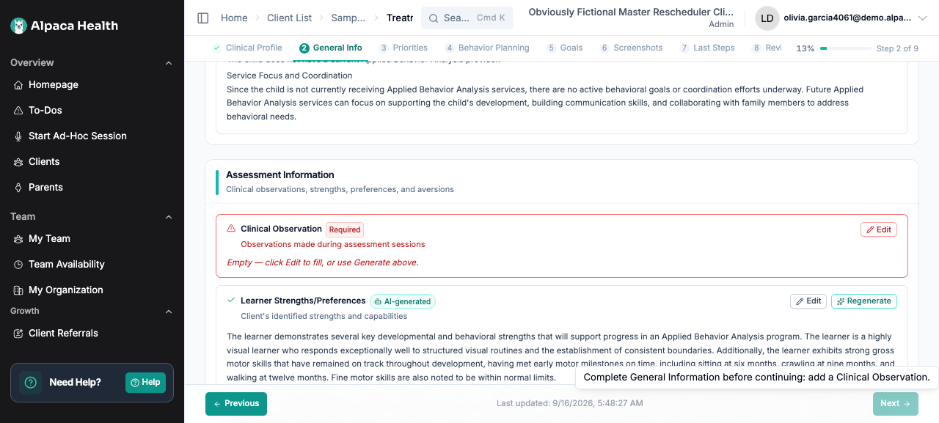Click the 'Last updated' timestamp text
939x423 pixels.
pyautogui.click(x=570, y=403)
